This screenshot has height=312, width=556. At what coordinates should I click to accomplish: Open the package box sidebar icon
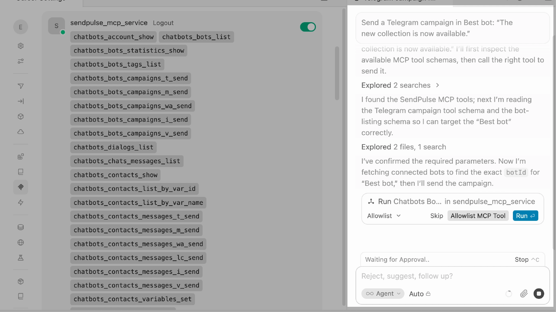(x=21, y=281)
